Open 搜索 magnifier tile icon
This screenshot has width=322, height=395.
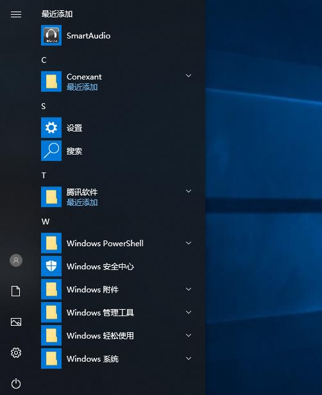pos(51,151)
